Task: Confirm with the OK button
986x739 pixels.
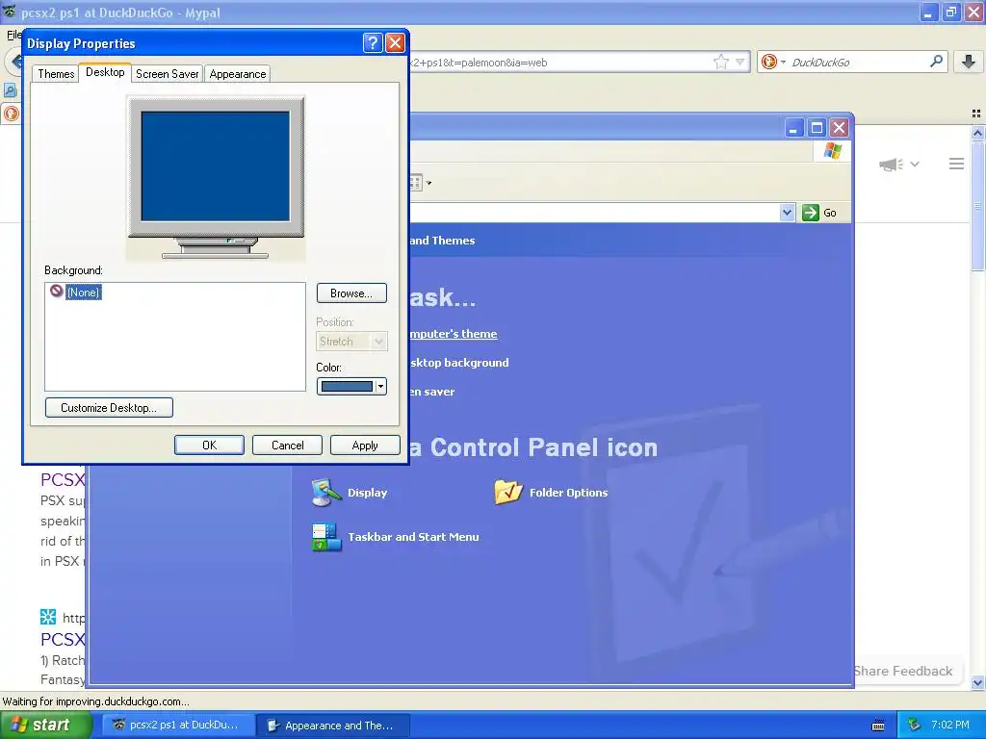Action: pyautogui.click(x=209, y=445)
